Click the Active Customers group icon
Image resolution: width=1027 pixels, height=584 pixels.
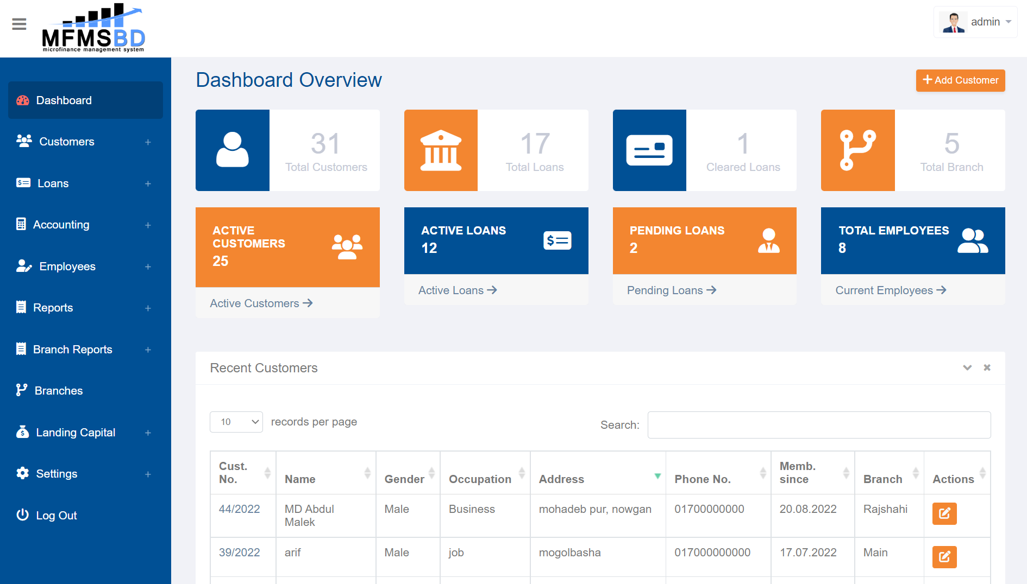pyautogui.click(x=347, y=247)
